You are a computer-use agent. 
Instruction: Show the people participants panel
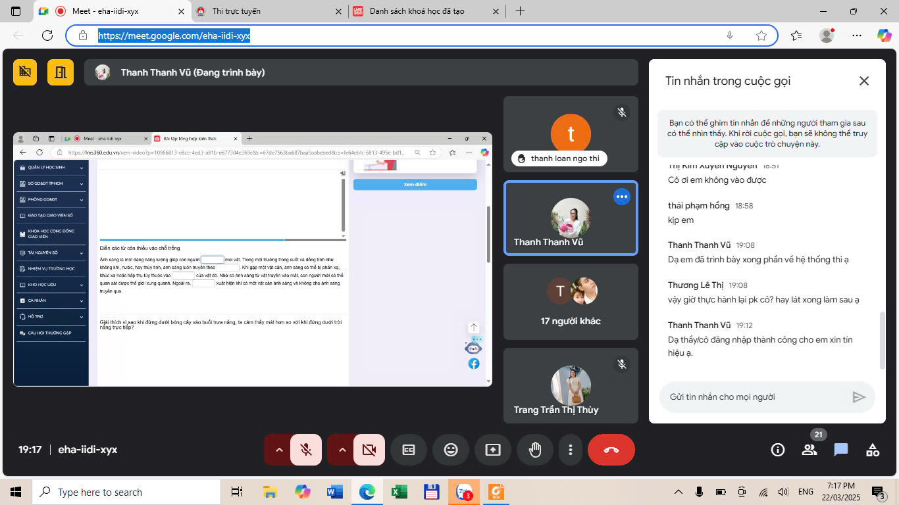(809, 450)
